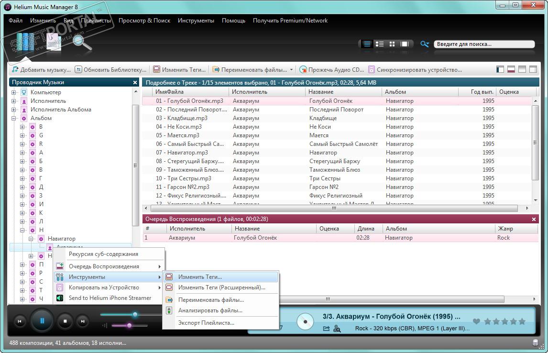Image resolution: width=548 pixels, height=353 pixels.
Task: Open Копировать на Устройство context submenu
Action: click(x=109, y=287)
